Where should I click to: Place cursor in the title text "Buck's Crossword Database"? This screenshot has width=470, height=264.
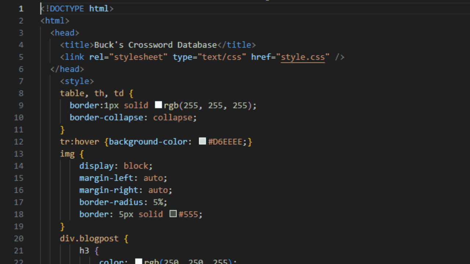click(155, 45)
